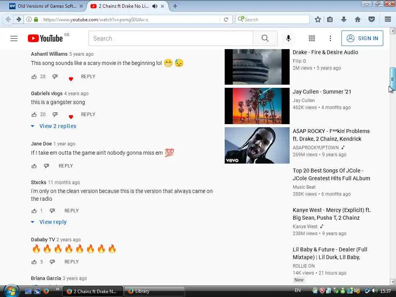
Task: Dislike the Stxcks comment
Action: 52,211
